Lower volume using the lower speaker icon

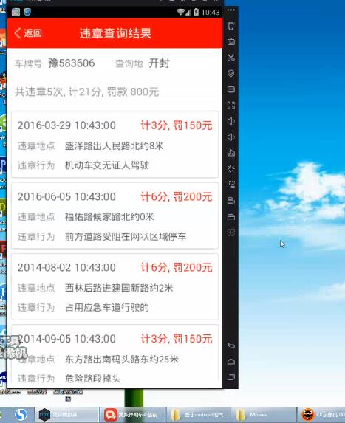click(x=230, y=137)
